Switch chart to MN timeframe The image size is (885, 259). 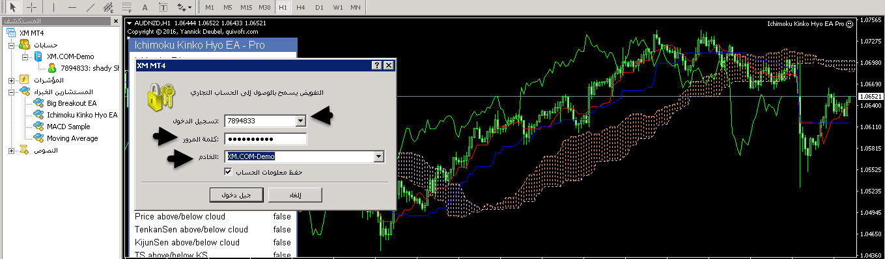[356, 7]
